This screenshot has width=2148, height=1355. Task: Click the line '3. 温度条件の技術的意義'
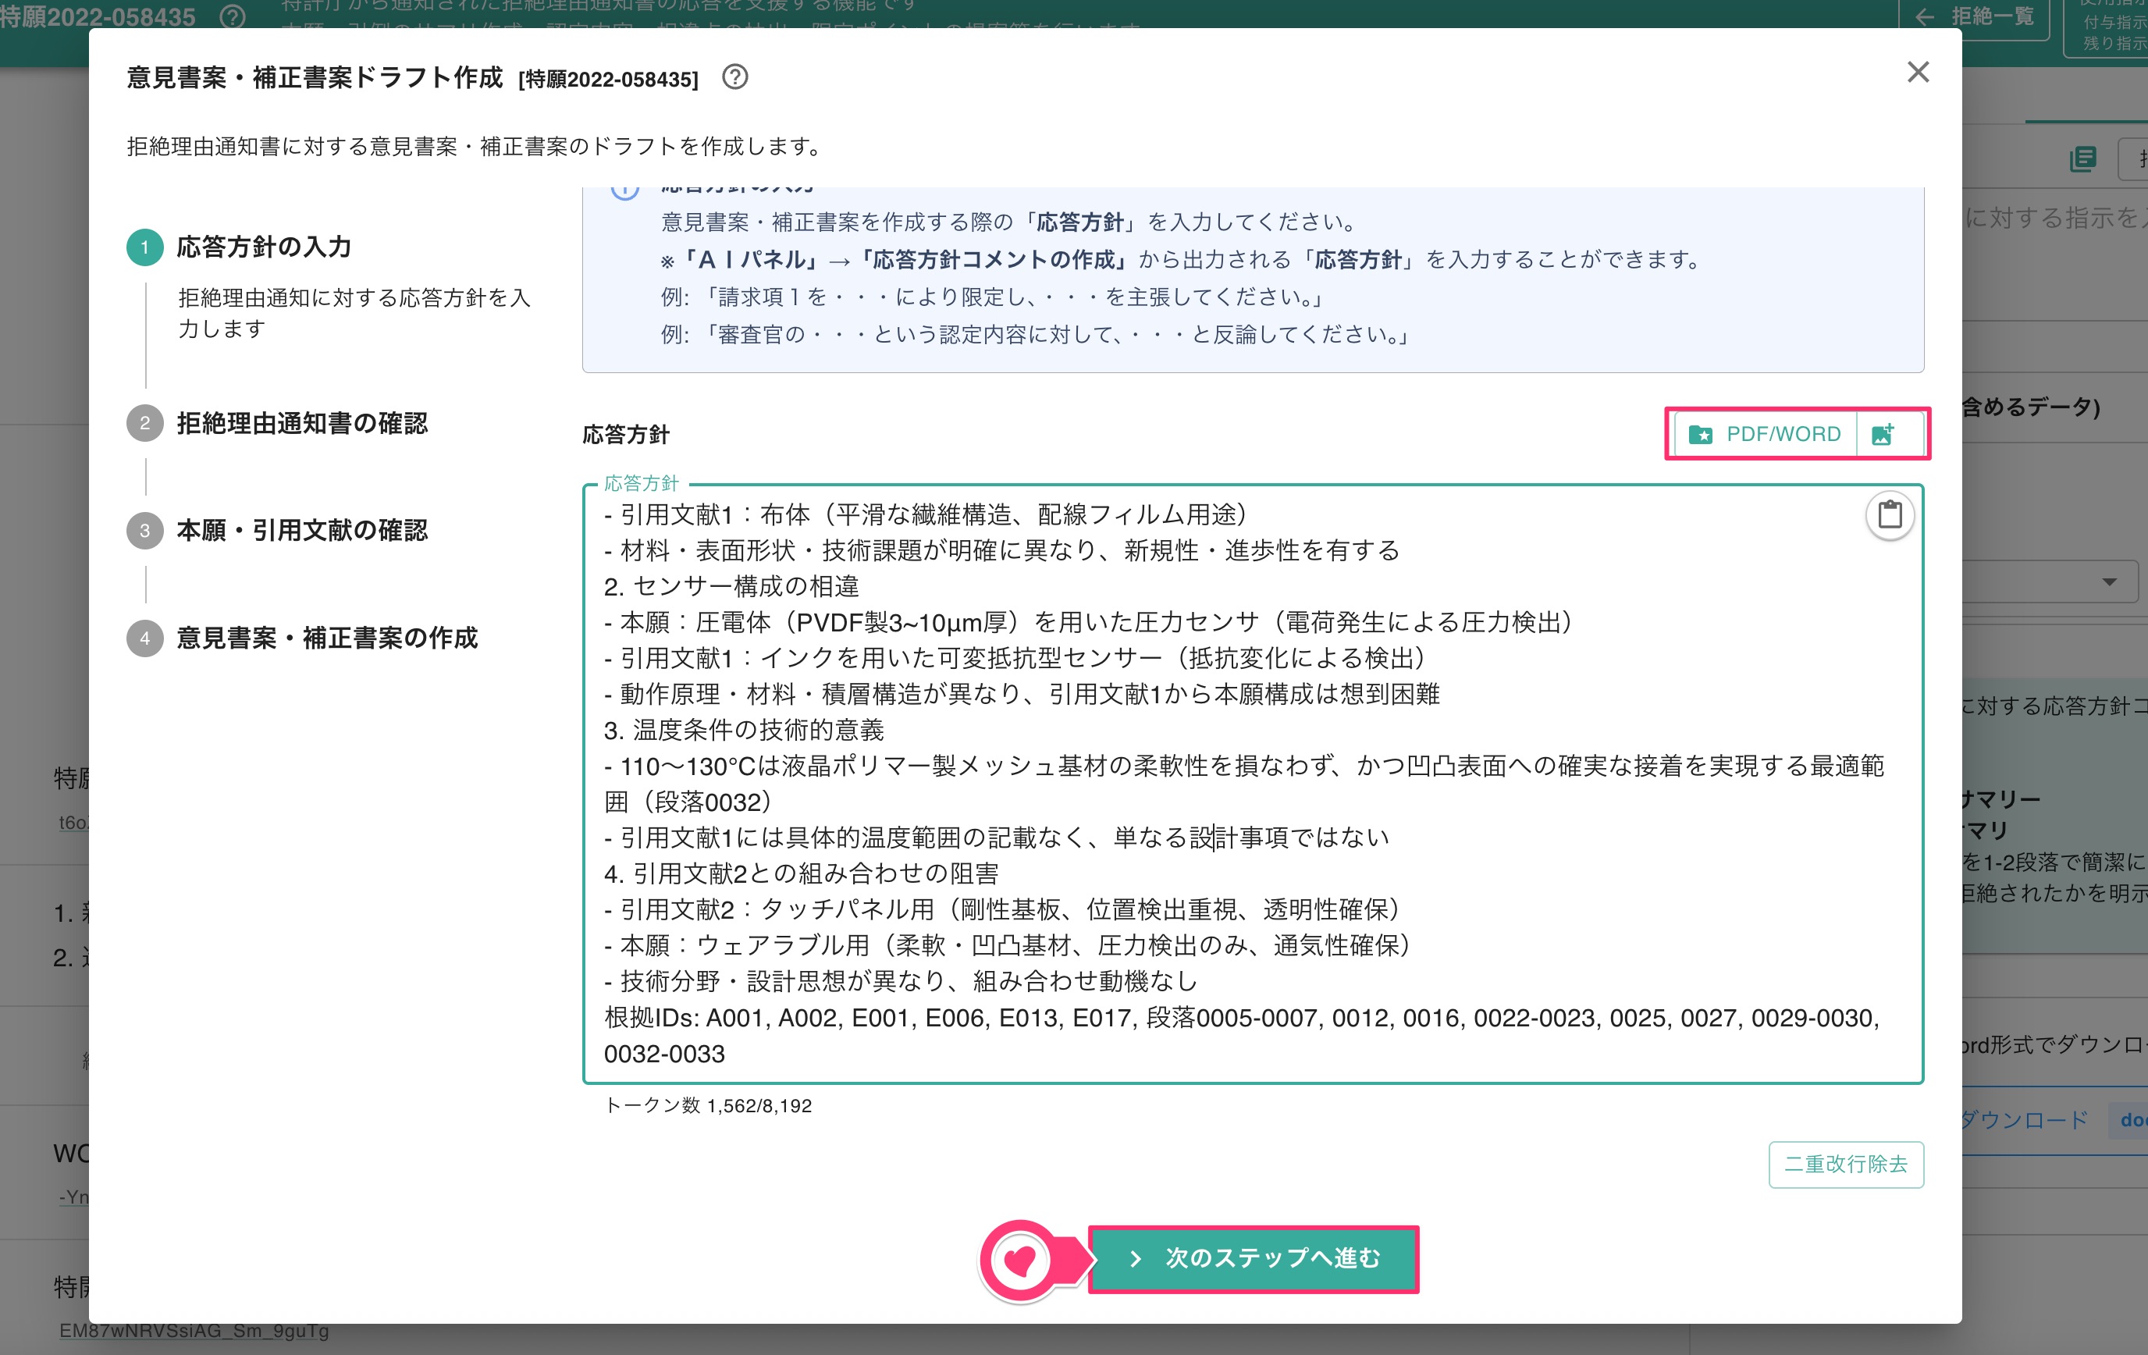click(x=743, y=730)
